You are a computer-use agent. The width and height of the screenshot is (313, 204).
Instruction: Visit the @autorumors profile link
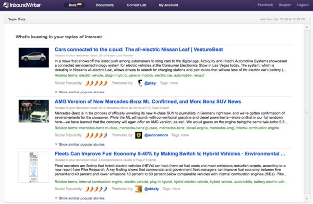(156, 135)
